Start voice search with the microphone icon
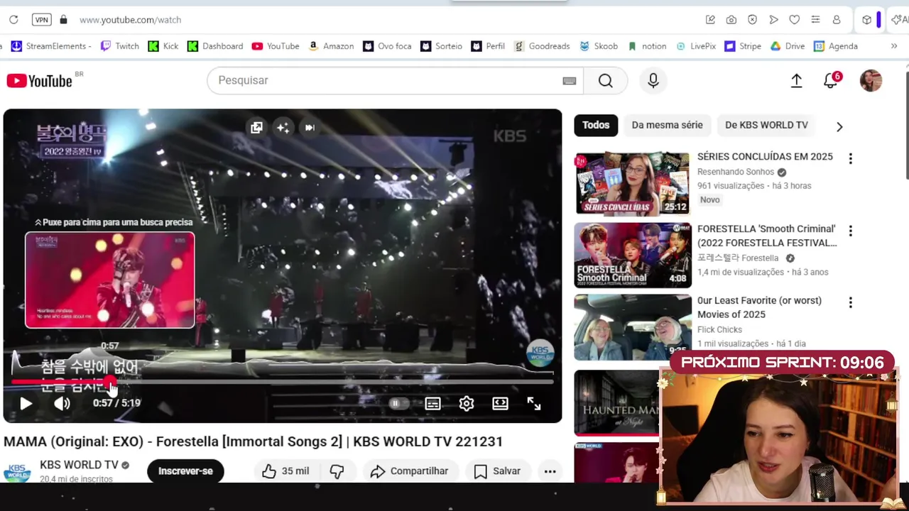Screen dimensions: 909x511 653,81
